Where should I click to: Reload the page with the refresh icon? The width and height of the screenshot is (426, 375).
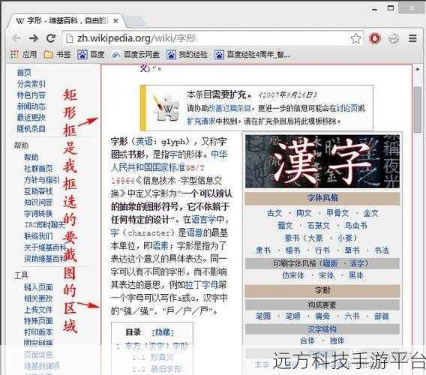click(x=51, y=38)
